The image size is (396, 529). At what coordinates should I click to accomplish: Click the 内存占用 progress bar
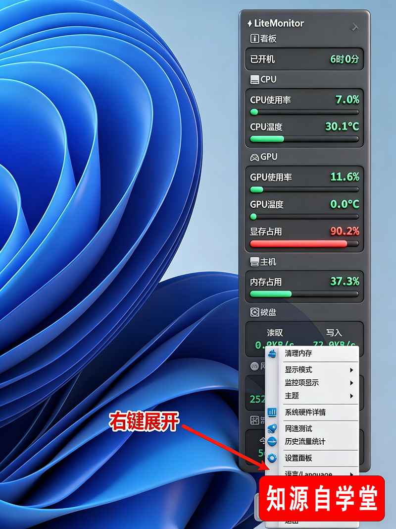click(x=304, y=294)
